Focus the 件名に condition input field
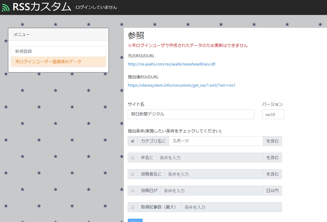Image resolution: width=327 pixels, height=222 pixels. pyautogui.click(x=209, y=158)
